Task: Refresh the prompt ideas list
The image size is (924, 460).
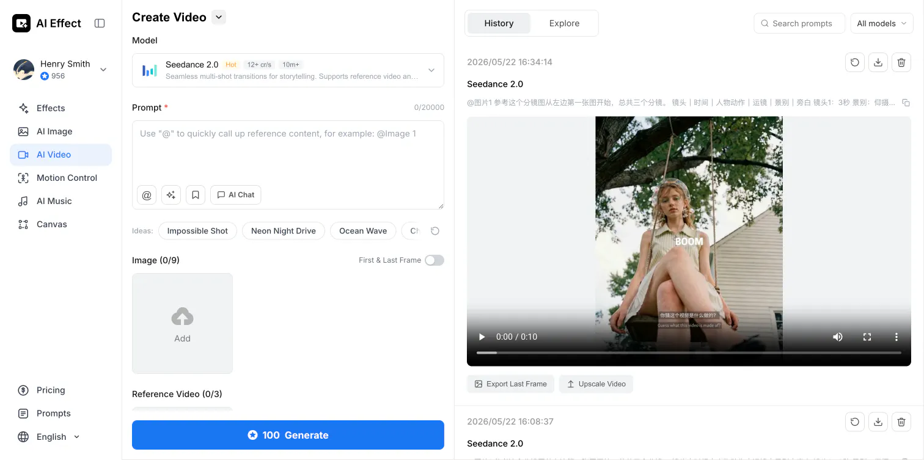Action: point(435,231)
